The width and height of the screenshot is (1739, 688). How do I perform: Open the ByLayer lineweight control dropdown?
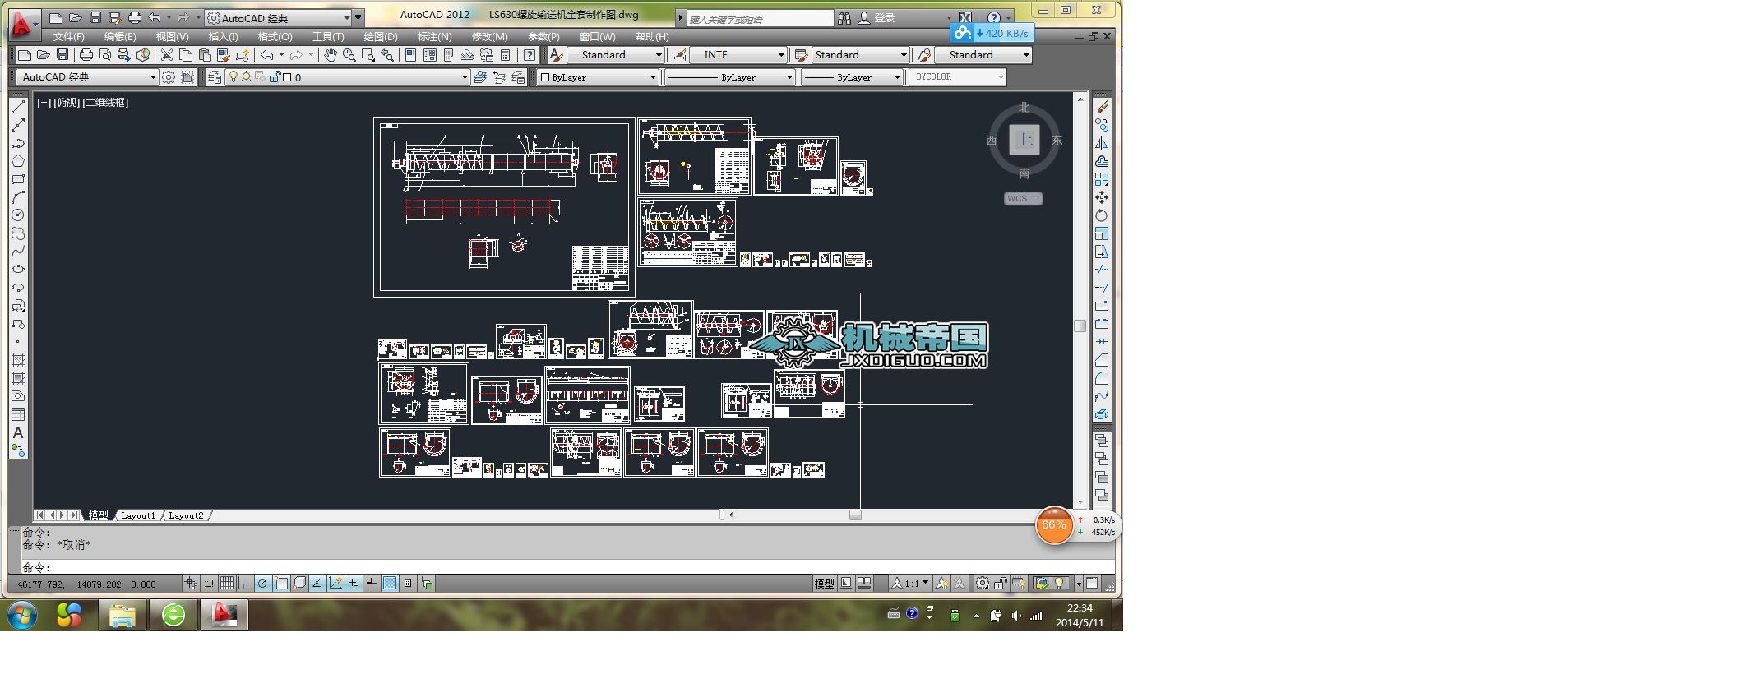click(897, 77)
